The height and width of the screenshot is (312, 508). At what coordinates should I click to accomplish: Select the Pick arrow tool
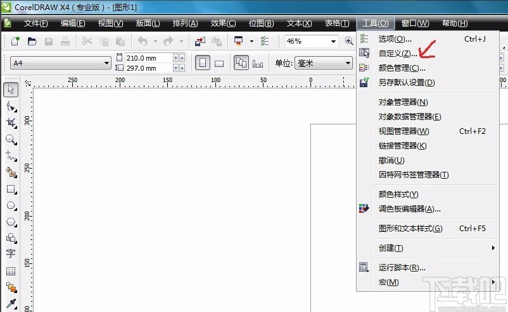tap(11, 90)
